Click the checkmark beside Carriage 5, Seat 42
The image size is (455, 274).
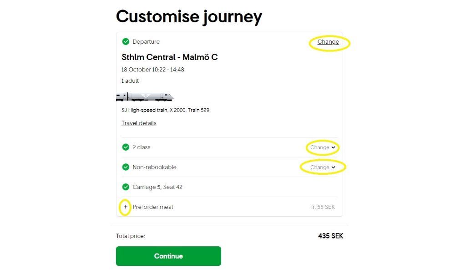pos(126,187)
